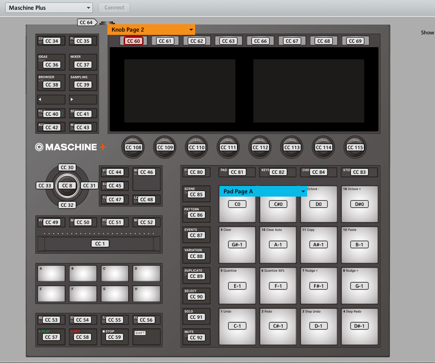
Task: Select the CHORDS mode button CC 84
Action: coord(318,172)
